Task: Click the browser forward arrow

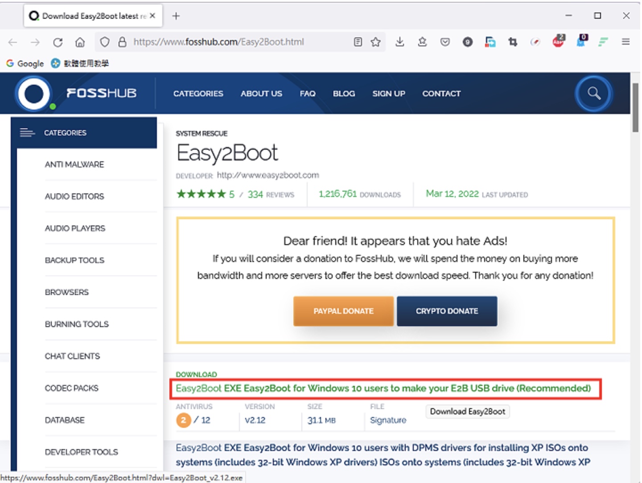Action: coord(35,42)
